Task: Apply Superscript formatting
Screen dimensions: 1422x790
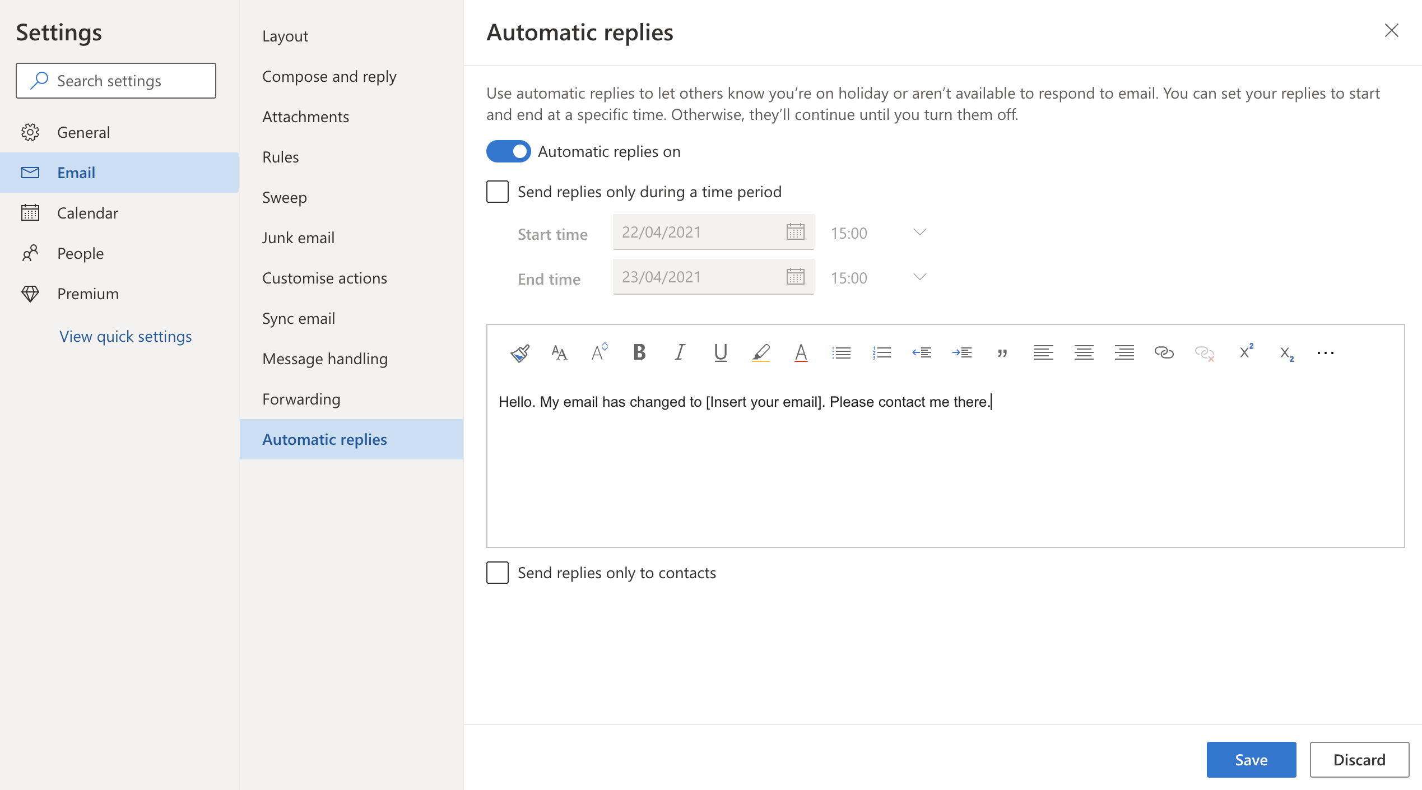Action: (1246, 352)
